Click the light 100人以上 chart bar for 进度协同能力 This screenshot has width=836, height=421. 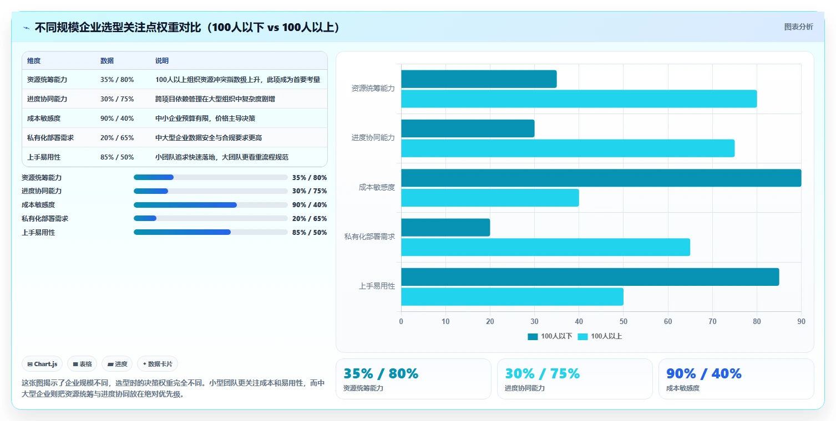pos(568,148)
